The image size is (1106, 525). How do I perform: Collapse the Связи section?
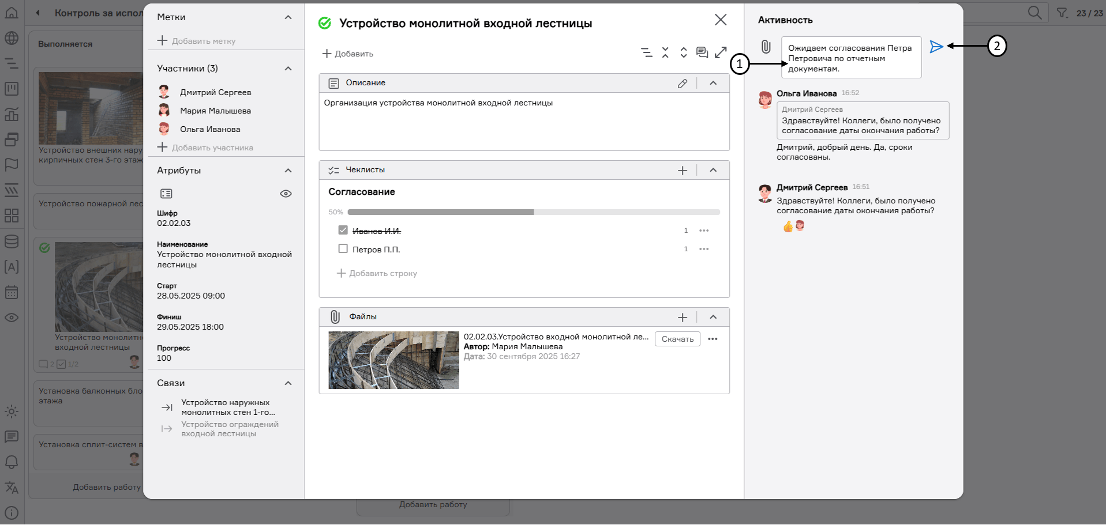(288, 383)
